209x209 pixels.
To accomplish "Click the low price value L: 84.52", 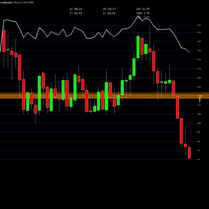I will (109, 13).
